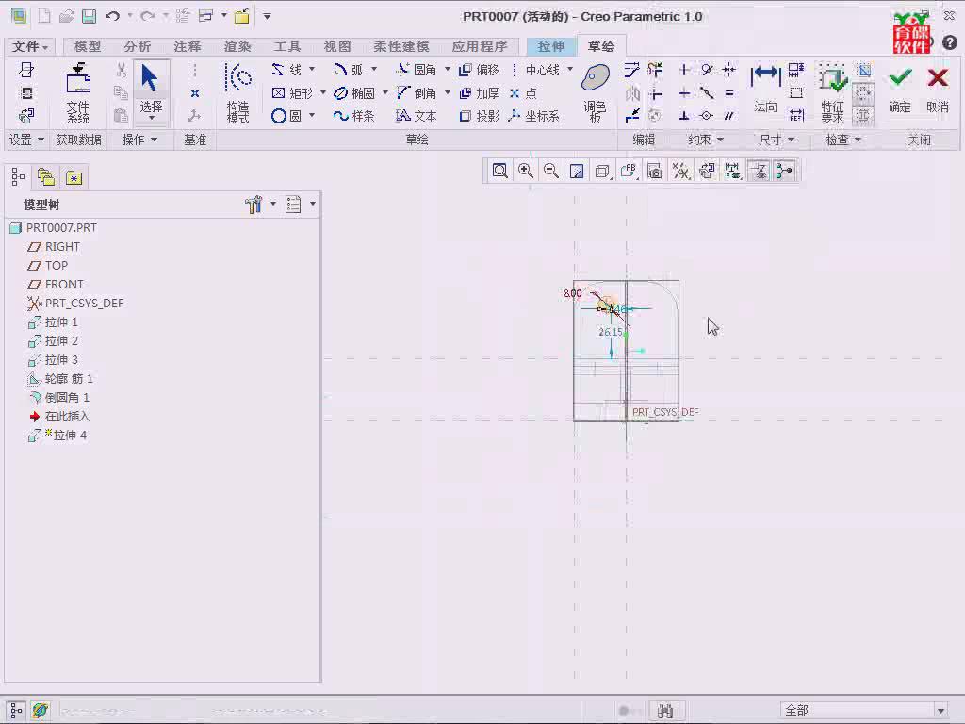The width and height of the screenshot is (965, 724).
Task: Use the Project (投影) tool
Action: coord(479,116)
